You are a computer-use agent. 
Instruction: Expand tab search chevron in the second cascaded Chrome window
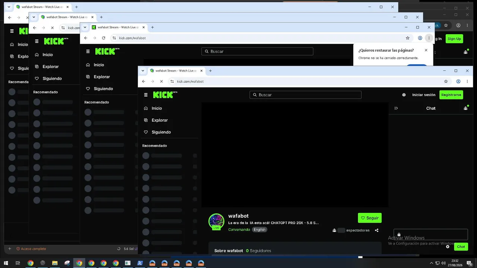tap(34, 17)
